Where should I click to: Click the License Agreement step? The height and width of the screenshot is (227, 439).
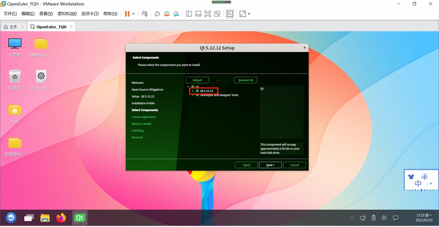(x=144, y=117)
